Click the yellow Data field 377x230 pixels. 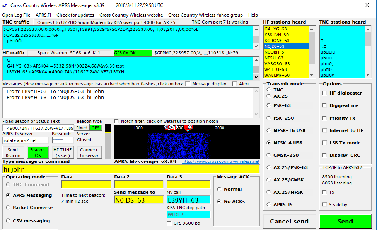[x=86, y=184]
